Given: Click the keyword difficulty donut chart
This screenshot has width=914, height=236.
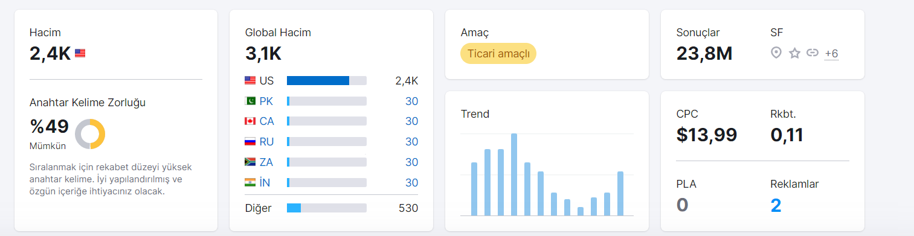Looking at the screenshot, I should tap(90, 134).
